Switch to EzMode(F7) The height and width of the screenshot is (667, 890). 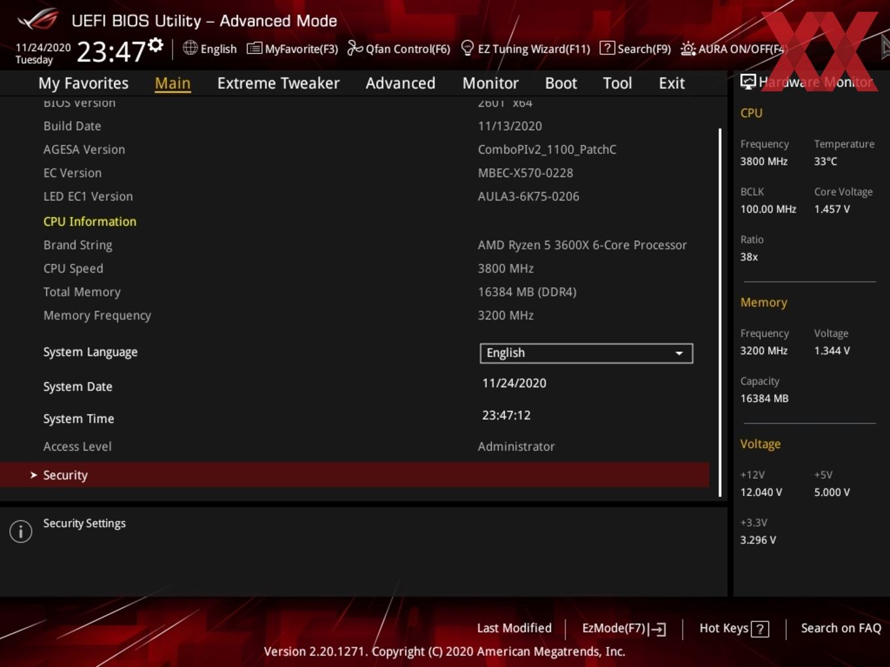click(x=624, y=628)
